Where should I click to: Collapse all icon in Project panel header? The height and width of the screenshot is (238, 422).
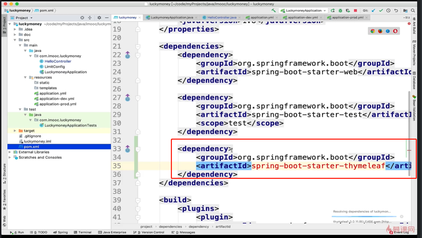(x=90, y=18)
